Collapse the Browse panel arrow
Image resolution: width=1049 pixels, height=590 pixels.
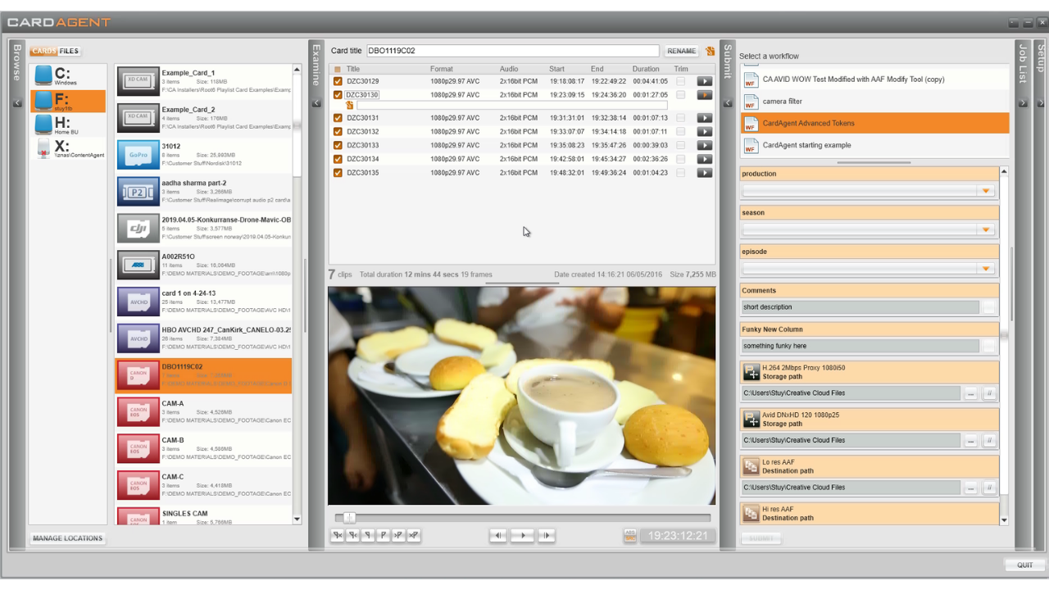[x=16, y=103]
